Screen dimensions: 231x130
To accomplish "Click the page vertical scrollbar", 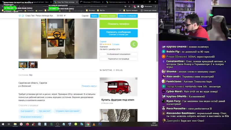I will 157,48.
